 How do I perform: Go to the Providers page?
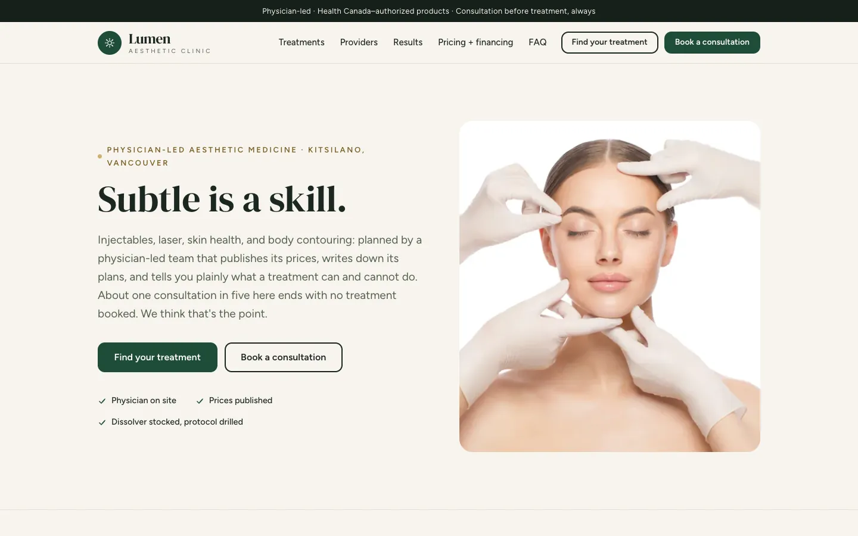pos(359,42)
